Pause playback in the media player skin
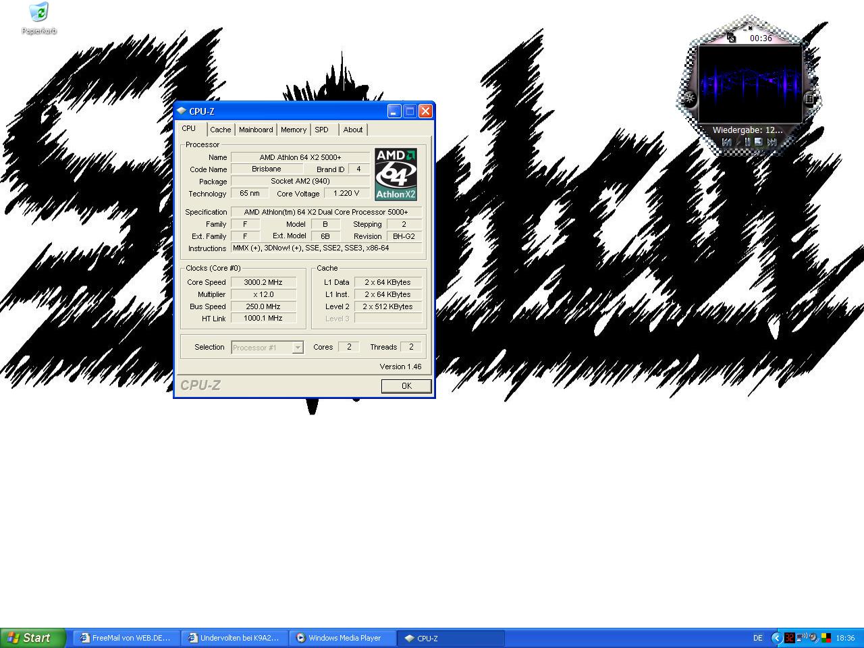864x648 pixels. [747, 142]
